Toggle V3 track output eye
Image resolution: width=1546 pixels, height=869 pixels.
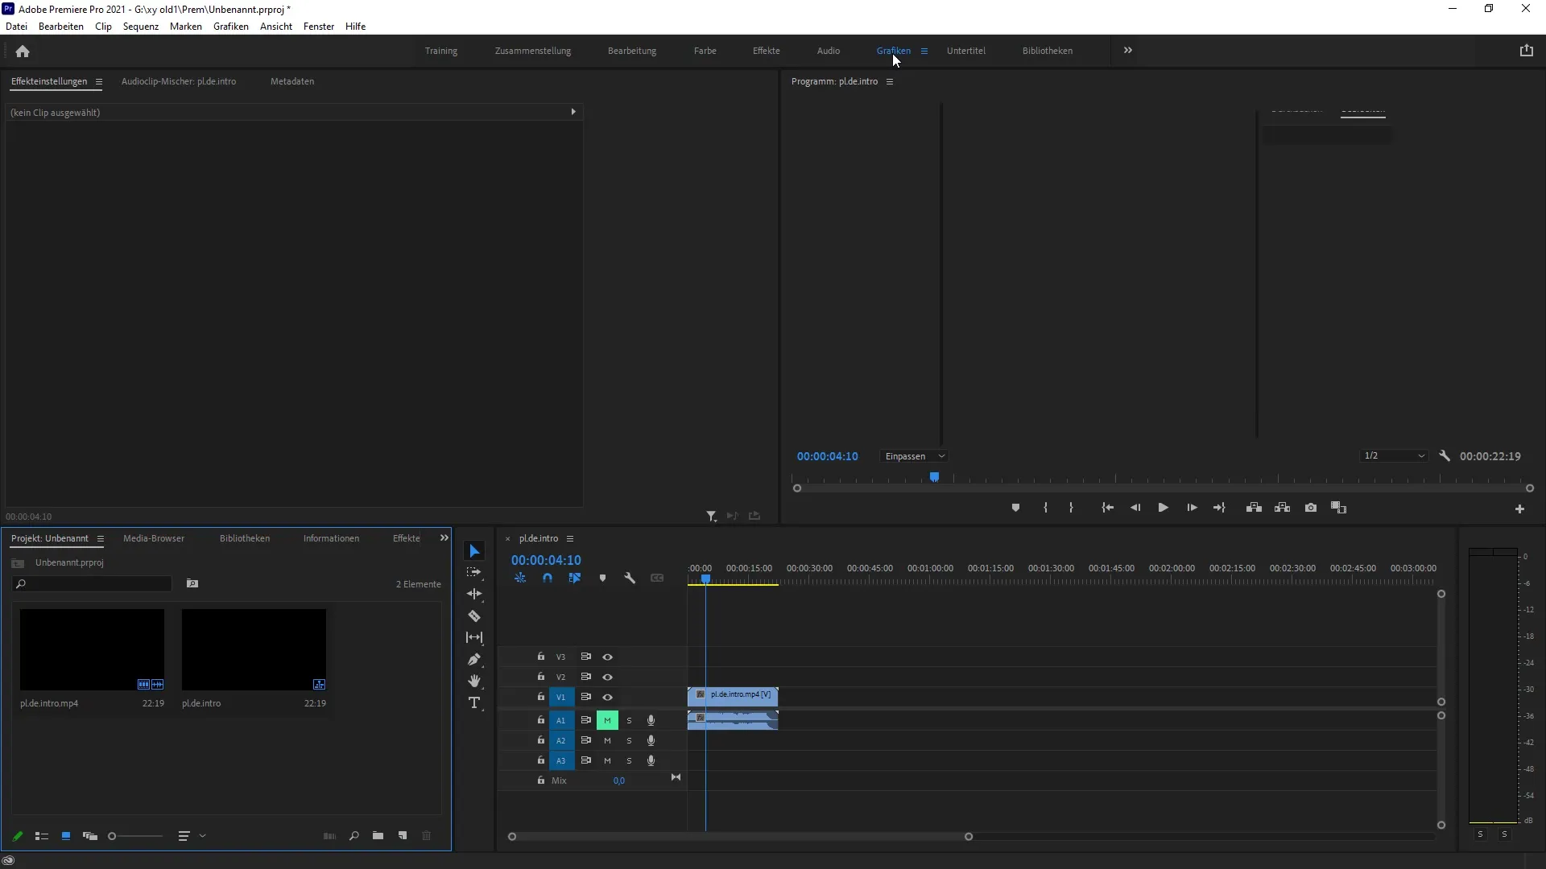coord(608,657)
